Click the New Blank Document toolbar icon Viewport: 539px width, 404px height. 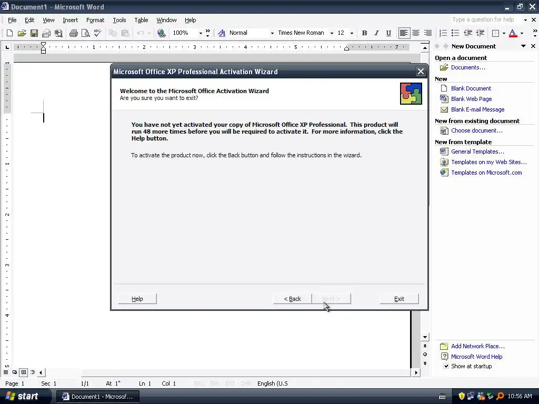click(x=9, y=33)
